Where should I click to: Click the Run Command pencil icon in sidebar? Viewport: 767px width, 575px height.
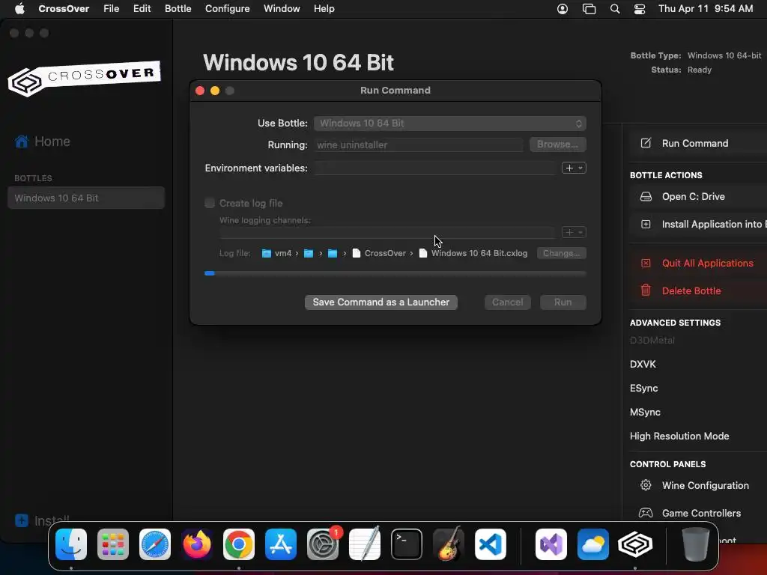(x=646, y=143)
